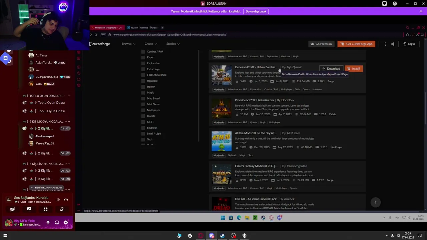Select the 2 Kişilik channel showing 02 02

click(x=46, y=128)
